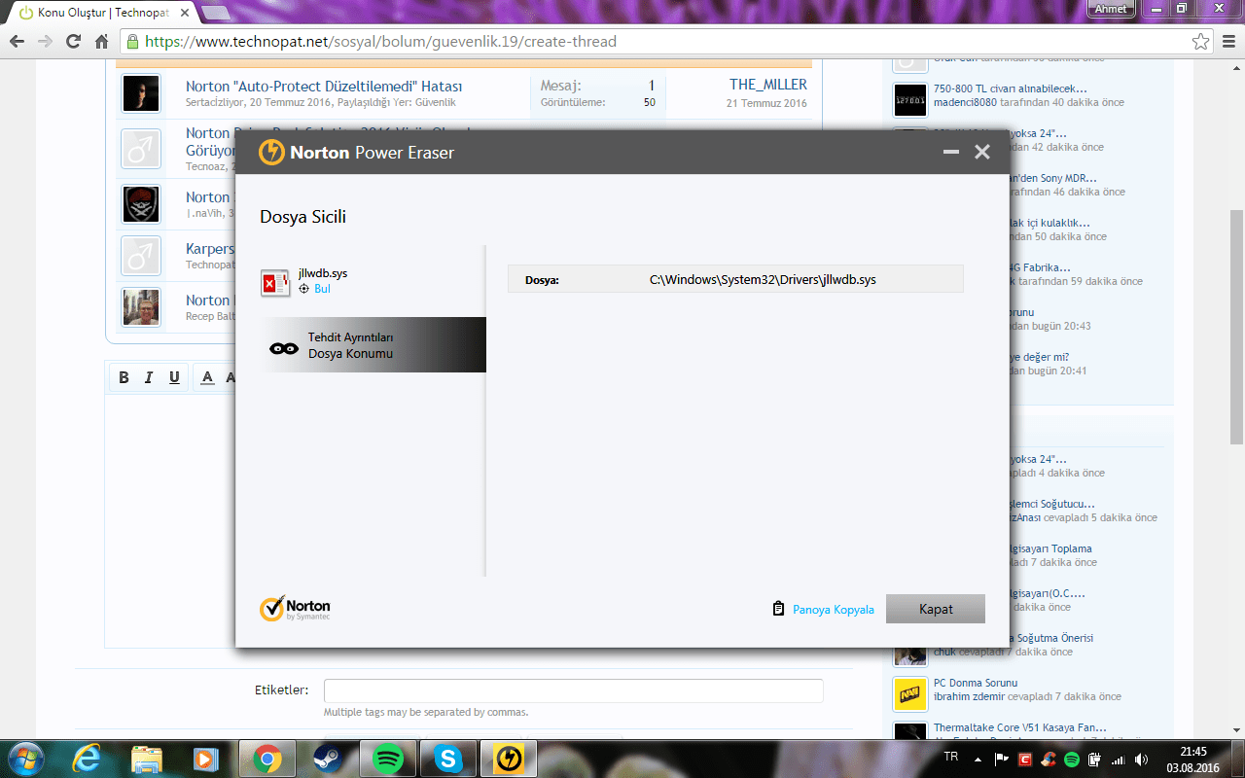Show hidden tray icons

(979, 759)
